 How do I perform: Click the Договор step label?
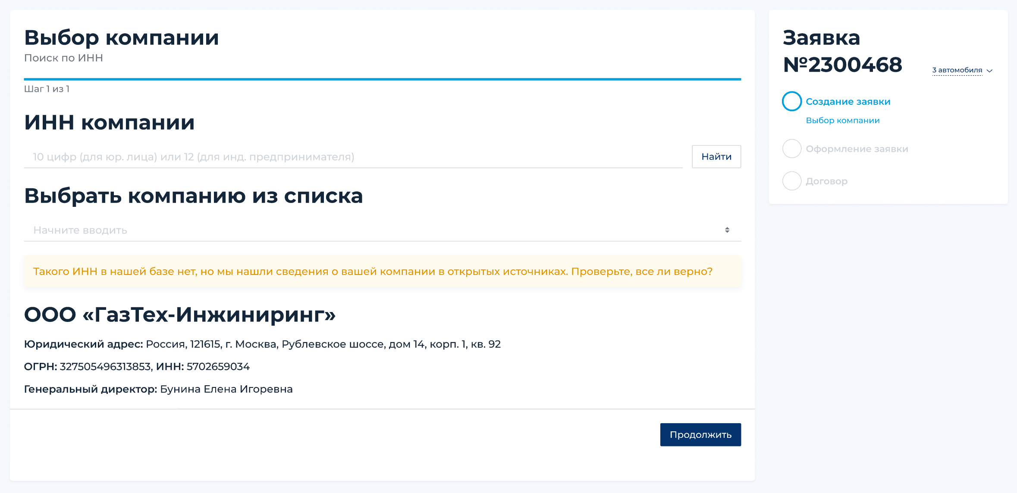[x=826, y=181]
